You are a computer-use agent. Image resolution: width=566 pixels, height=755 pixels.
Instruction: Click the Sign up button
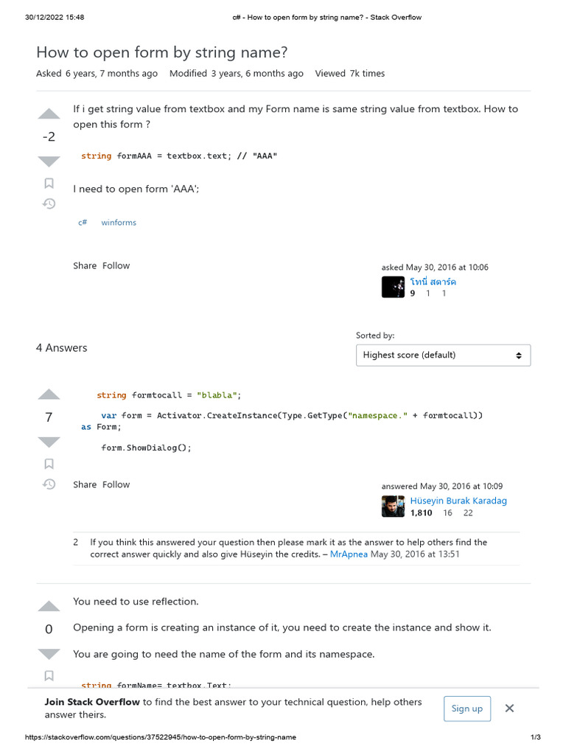467,709
